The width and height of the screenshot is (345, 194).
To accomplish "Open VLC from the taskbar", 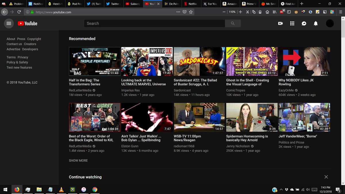I will tap(61, 189).
